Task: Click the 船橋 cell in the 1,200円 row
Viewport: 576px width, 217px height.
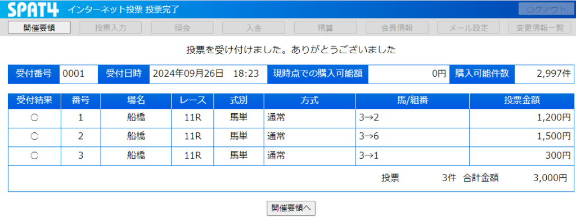Action: pyautogui.click(x=136, y=118)
